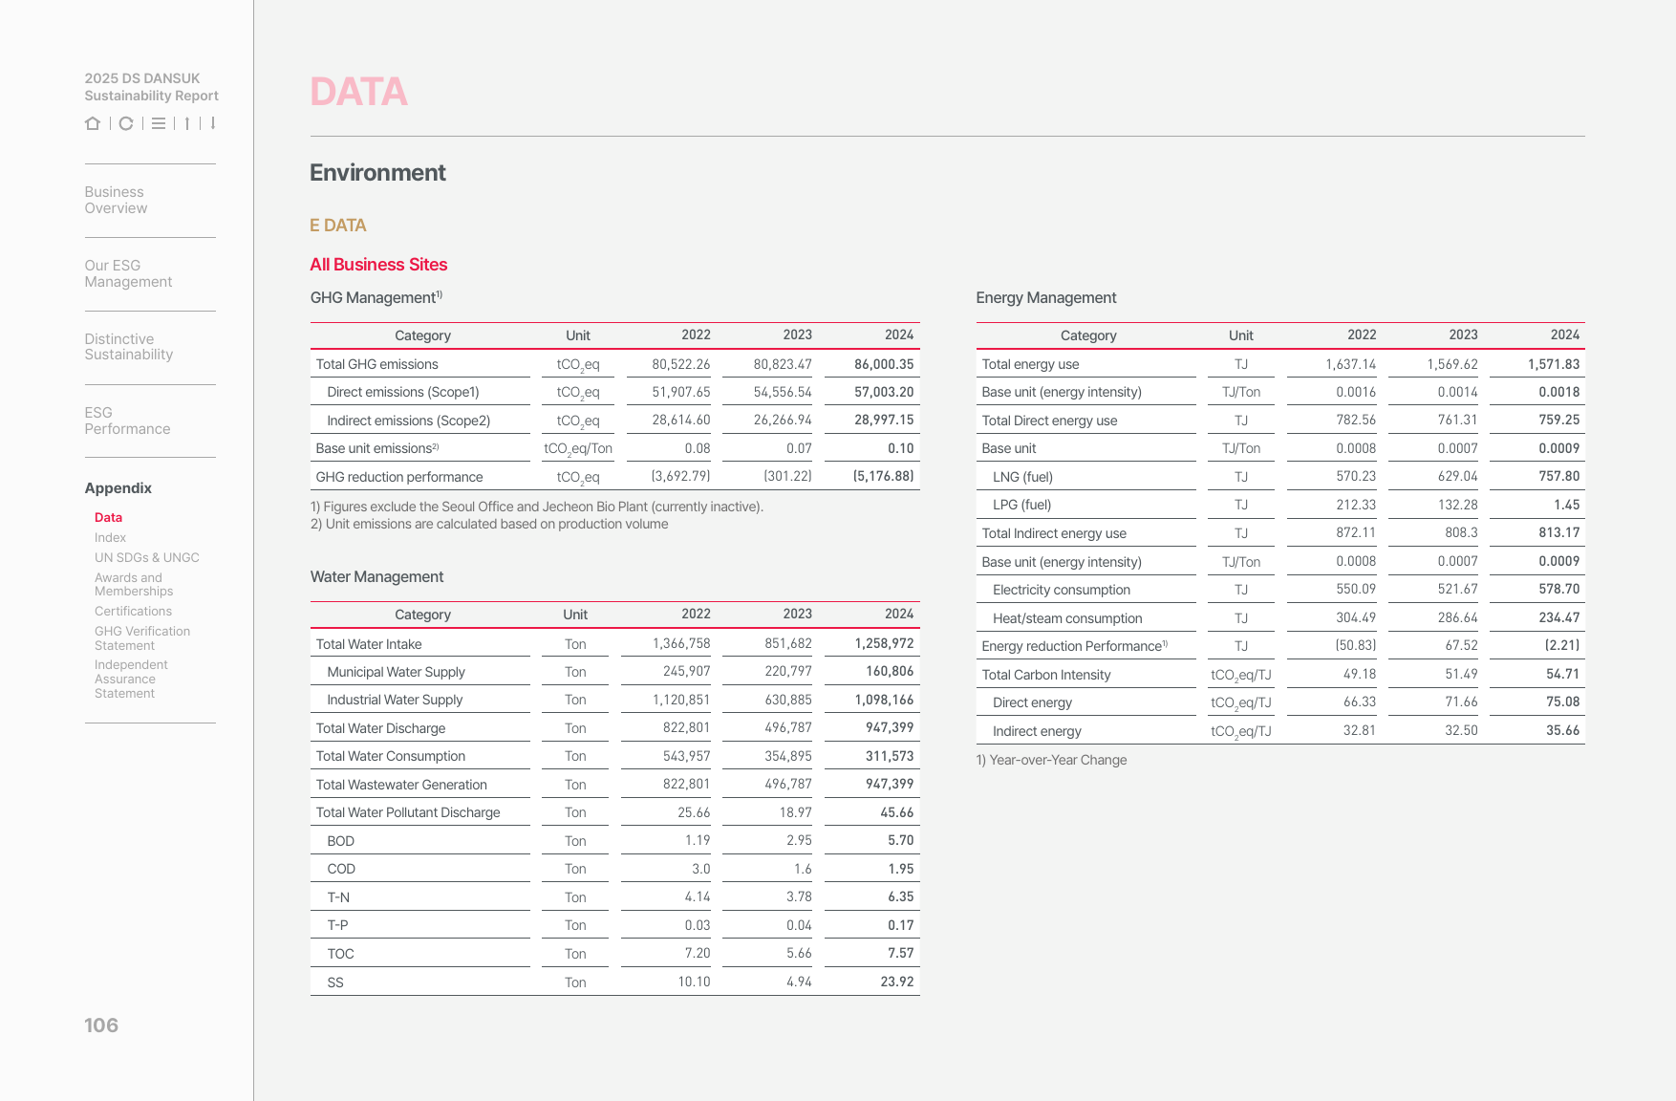Open the three-line contents menu icon

click(159, 123)
